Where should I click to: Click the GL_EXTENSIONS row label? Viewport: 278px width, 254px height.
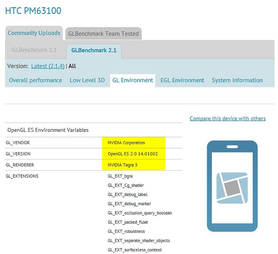tap(22, 176)
